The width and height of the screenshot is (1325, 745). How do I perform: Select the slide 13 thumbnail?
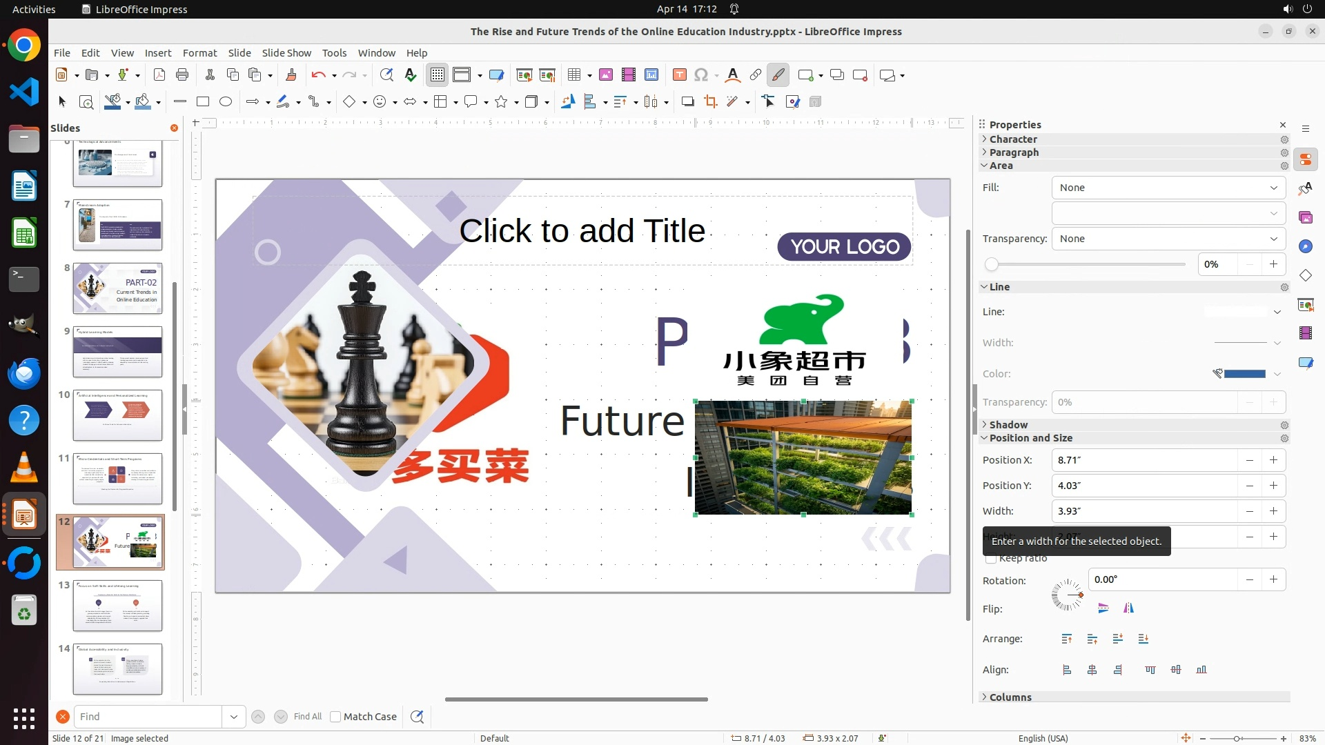coord(118,605)
